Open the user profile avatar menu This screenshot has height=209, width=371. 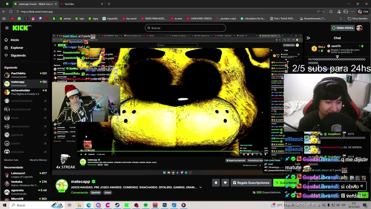click(x=359, y=28)
